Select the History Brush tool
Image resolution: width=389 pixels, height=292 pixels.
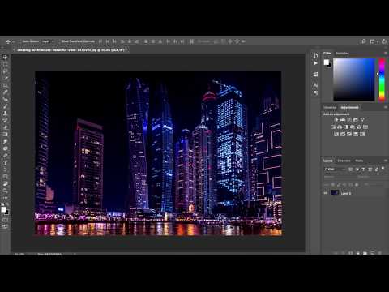point(5,121)
